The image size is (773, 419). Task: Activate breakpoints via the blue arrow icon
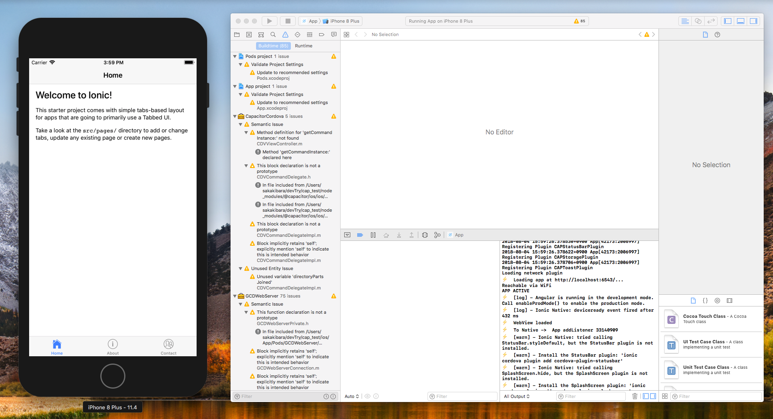tap(360, 235)
